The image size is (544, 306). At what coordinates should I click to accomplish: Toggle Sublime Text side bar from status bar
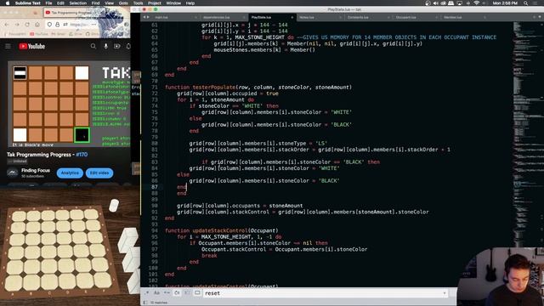click(145, 303)
